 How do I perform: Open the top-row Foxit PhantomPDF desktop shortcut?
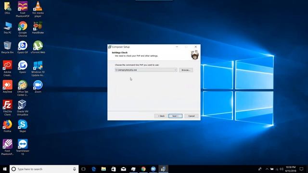pyautogui.click(x=23, y=9)
